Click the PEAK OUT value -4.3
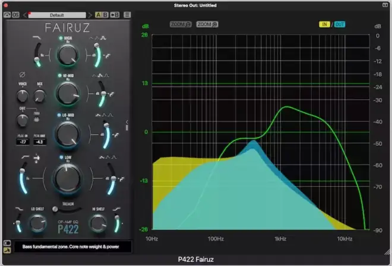Image resolution: width=392 pixels, height=266 pixels. (x=40, y=142)
